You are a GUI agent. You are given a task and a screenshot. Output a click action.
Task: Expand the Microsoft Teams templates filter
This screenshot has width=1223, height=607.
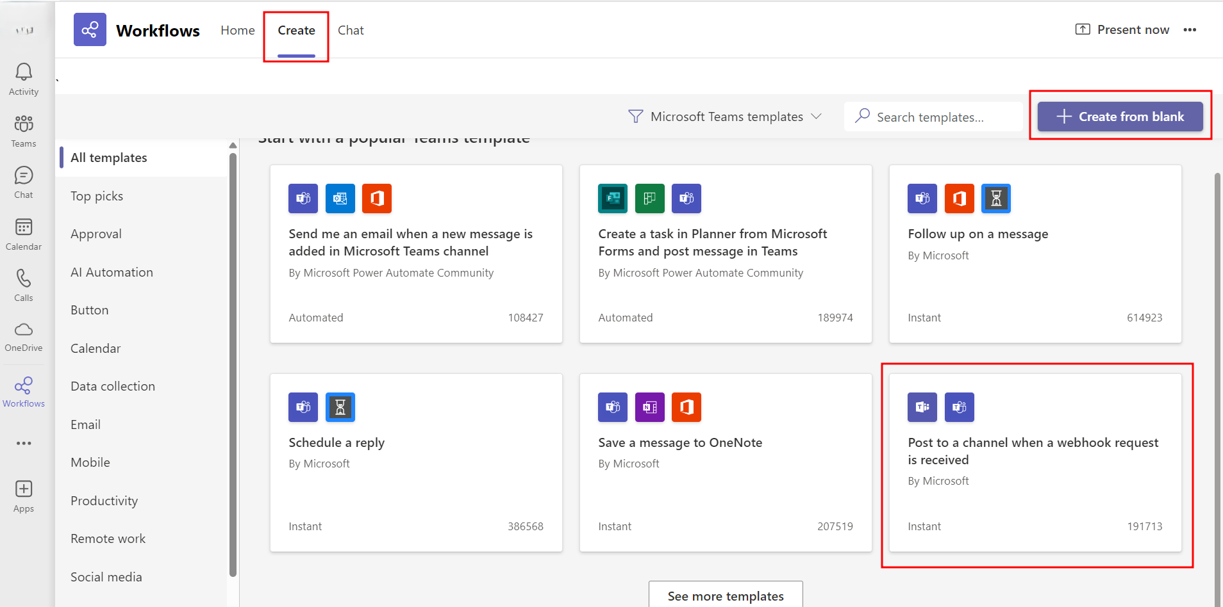725,117
